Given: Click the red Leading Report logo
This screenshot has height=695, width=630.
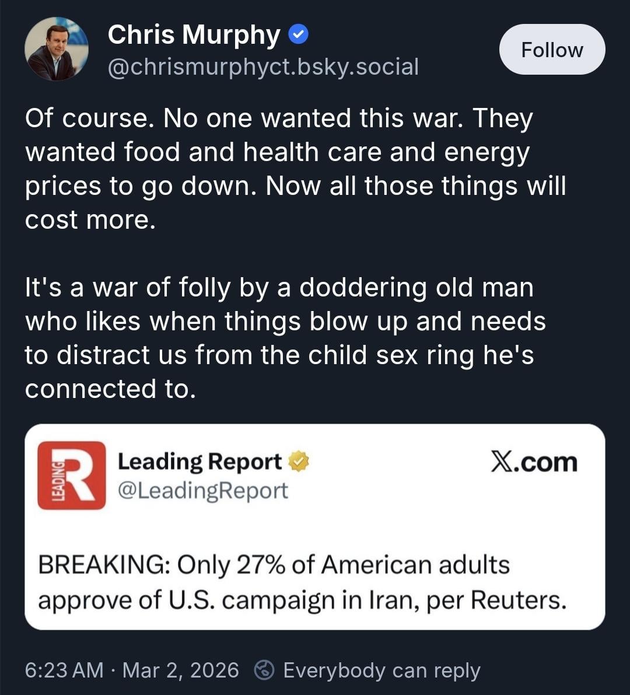Looking at the screenshot, I should click(72, 475).
